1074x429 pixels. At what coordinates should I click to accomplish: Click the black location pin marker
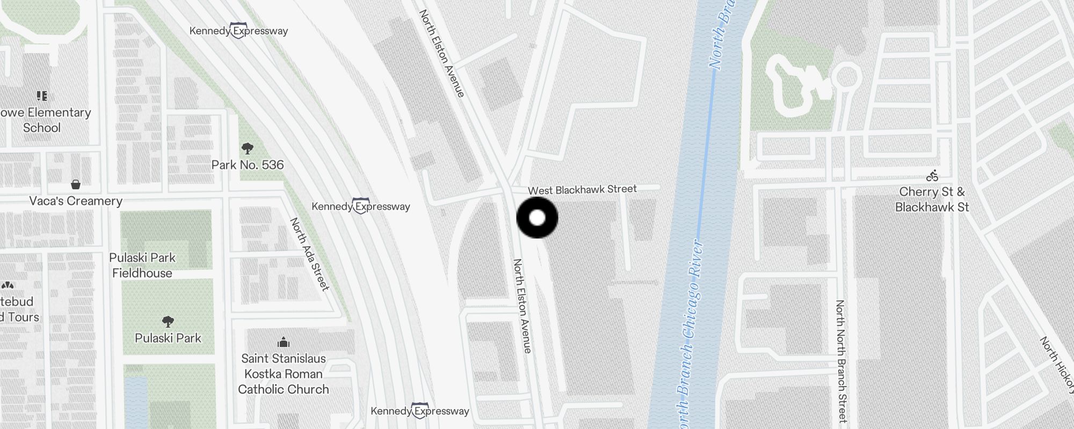[537, 218]
